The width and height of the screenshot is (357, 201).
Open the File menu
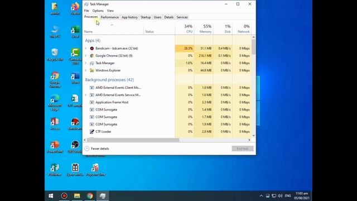(86, 11)
